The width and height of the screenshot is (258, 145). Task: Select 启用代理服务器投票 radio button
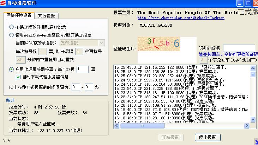pos(12,70)
